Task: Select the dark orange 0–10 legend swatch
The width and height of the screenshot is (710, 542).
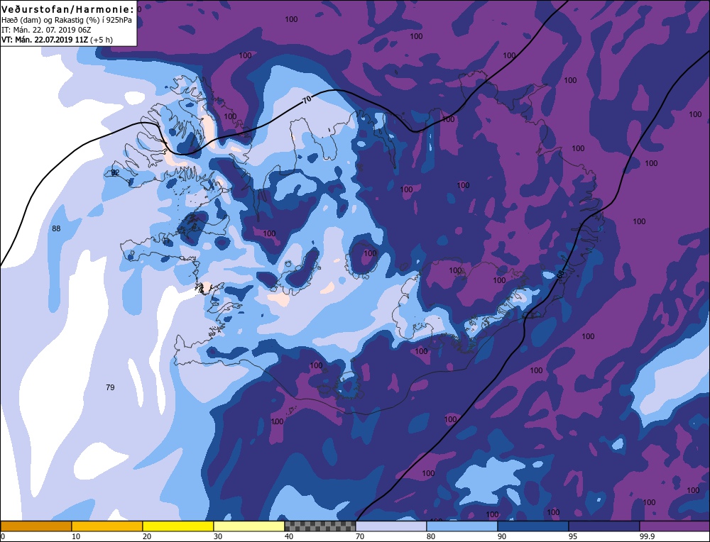Action: pyautogui.click(x=36, y=526)
